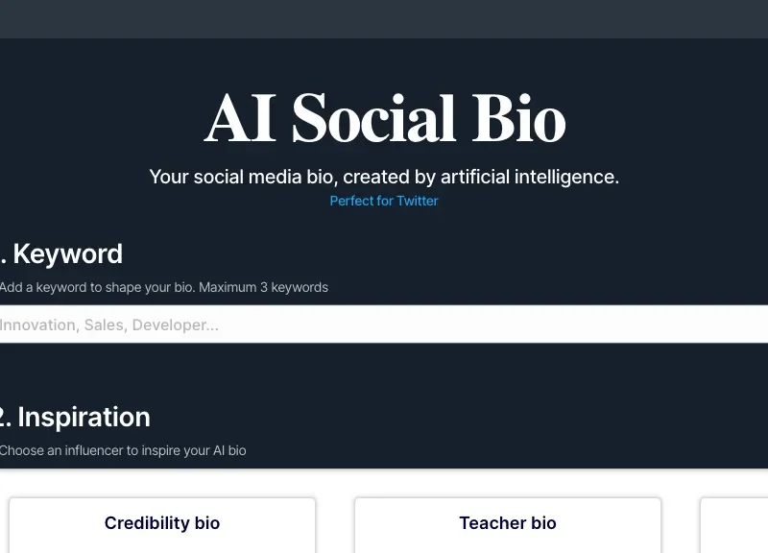Click the Keyword section heading
This screenshot has height=553, width=768.
(x=61, y=254)
